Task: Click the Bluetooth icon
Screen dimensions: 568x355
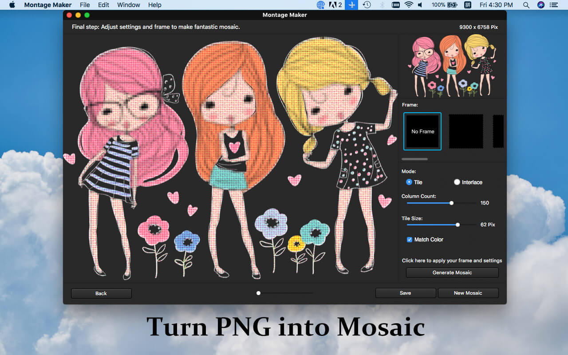Action: click(382, 5)
